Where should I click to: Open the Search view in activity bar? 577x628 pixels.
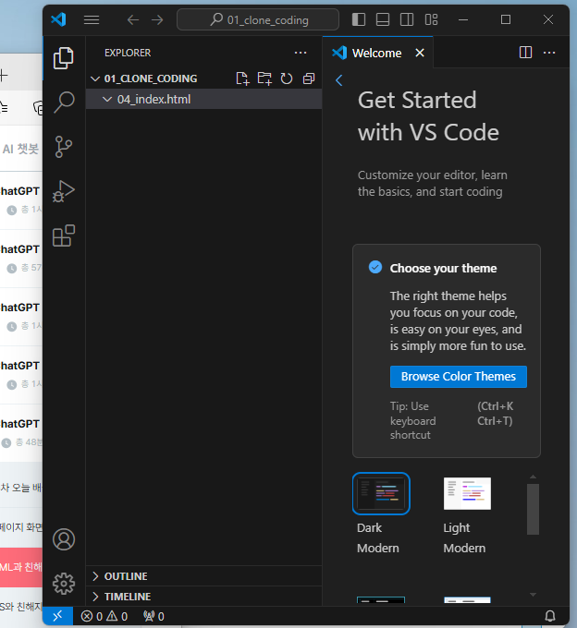tap(64, 103)
